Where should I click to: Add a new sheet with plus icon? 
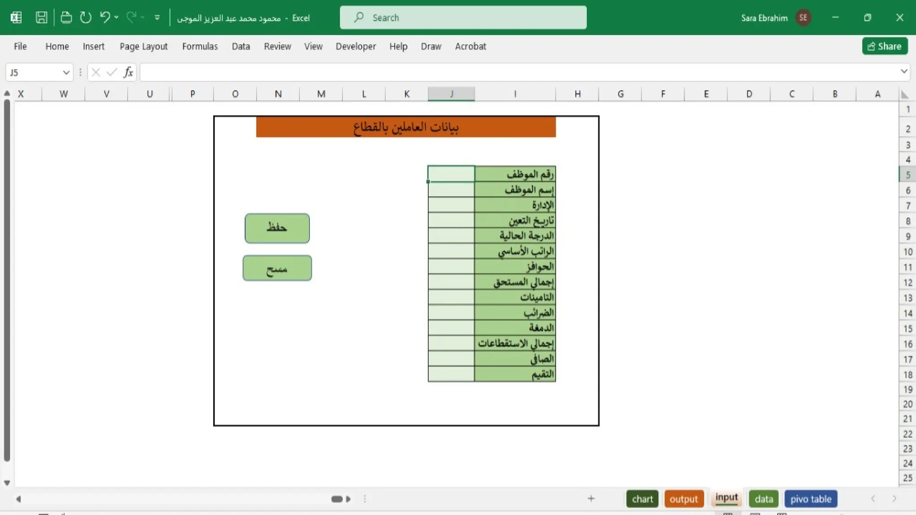[x=591, y=498]
